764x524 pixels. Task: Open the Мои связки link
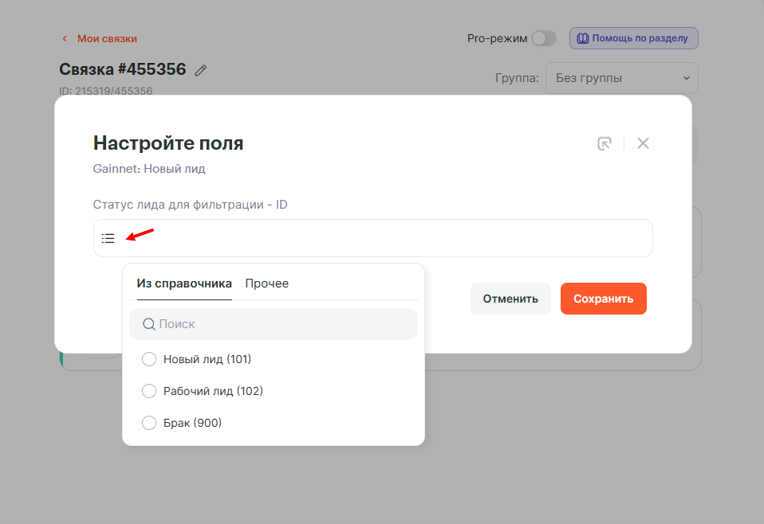coord(107,38)
